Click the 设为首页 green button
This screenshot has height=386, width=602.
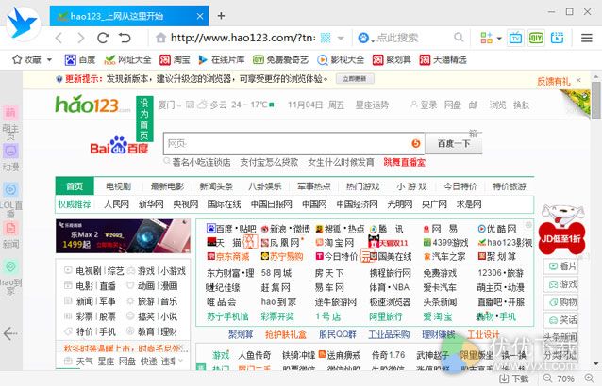pyautogui.click(x=144, y=119)
